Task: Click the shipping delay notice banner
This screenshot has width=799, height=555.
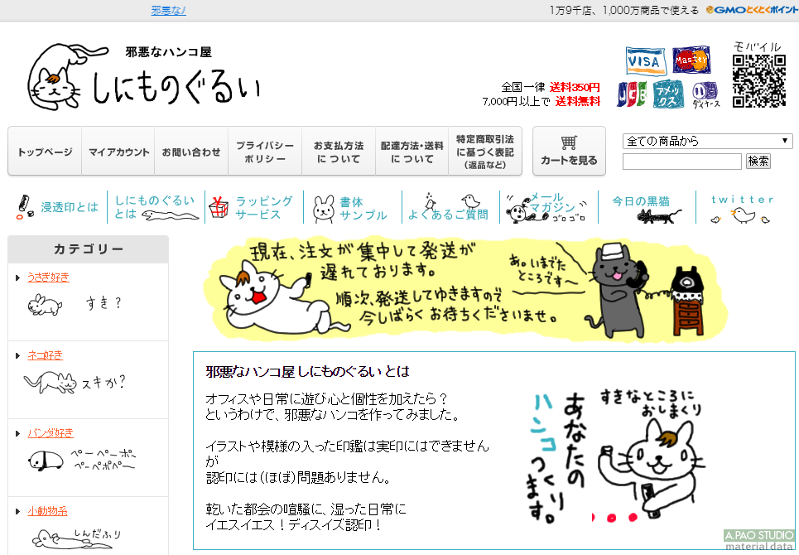Action: [x=467, y=288]
